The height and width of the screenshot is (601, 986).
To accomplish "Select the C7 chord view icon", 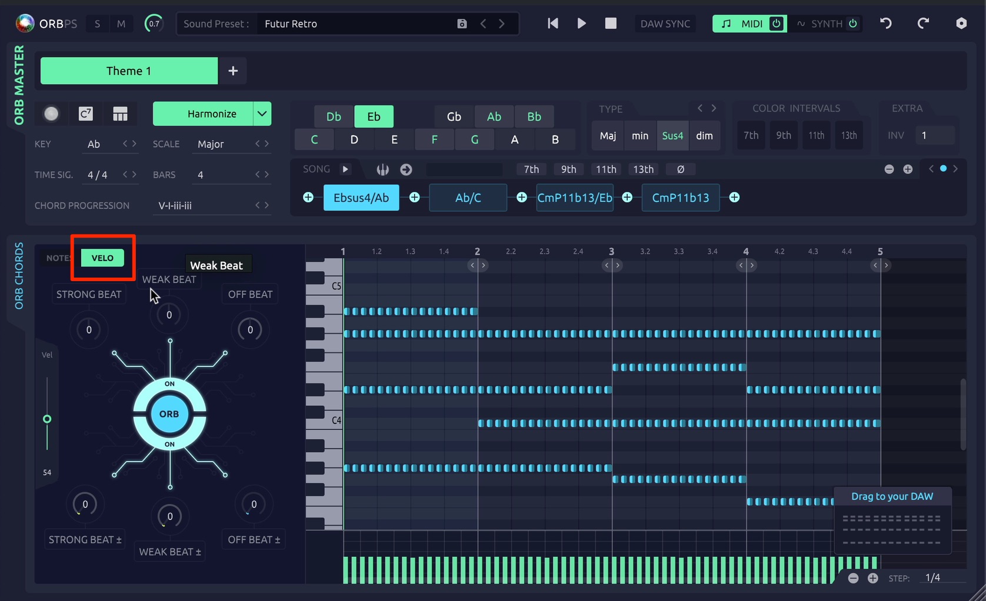I will point(86,113).
